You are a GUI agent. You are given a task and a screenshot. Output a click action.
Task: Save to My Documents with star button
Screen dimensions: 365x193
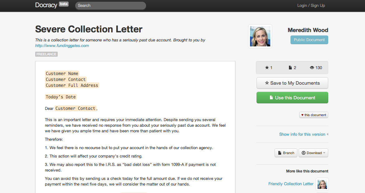tap(292, 83)
